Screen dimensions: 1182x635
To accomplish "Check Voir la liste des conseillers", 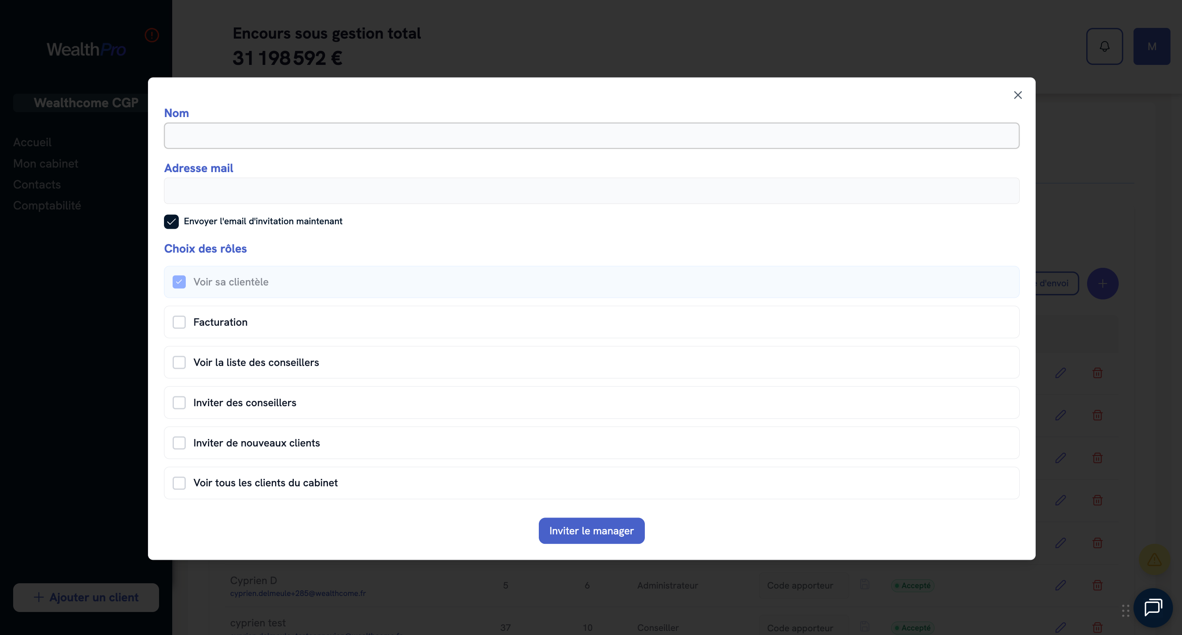I will 179,362.
